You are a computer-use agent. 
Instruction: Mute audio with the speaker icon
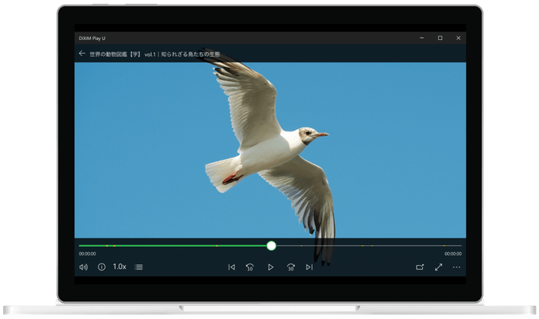point(83,267)
